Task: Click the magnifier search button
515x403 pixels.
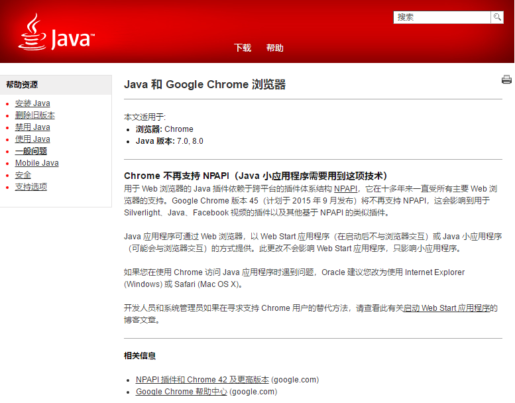Action: 497,17
